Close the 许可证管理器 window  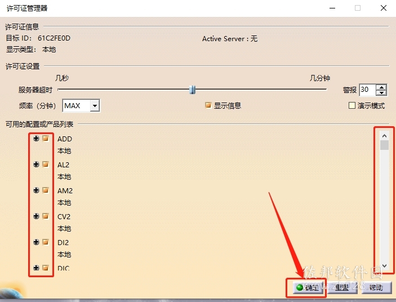pyautogui.click(x=384, y=8)
